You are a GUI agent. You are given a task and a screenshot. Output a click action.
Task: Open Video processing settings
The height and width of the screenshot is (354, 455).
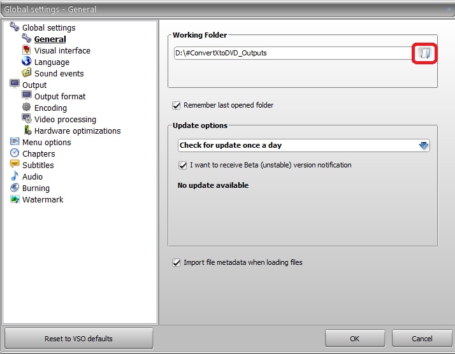pos(65,120)
